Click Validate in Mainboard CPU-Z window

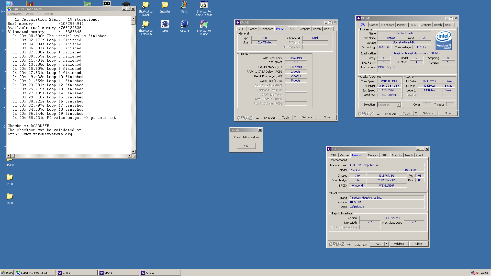click(x=399, y=244)
